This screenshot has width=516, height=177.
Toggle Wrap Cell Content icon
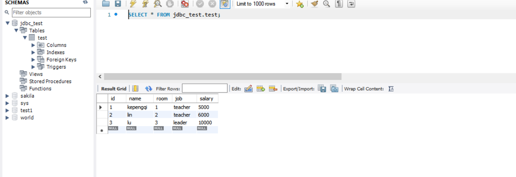[391, 88]
